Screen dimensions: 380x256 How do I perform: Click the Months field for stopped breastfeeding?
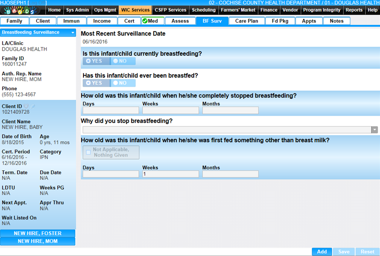(x=230, y=111)
